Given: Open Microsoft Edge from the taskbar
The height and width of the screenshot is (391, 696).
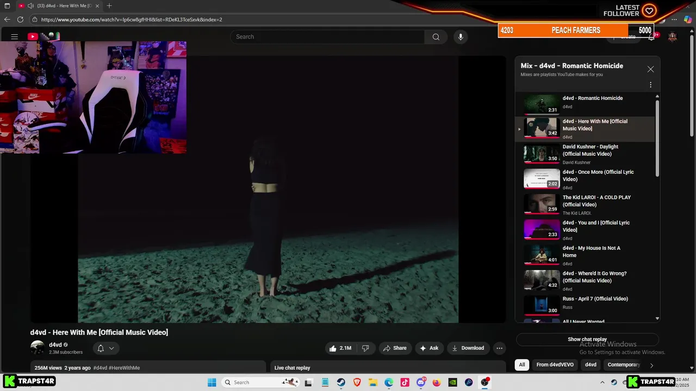Looking at the screenshot, I should click(x=389, y=382).
